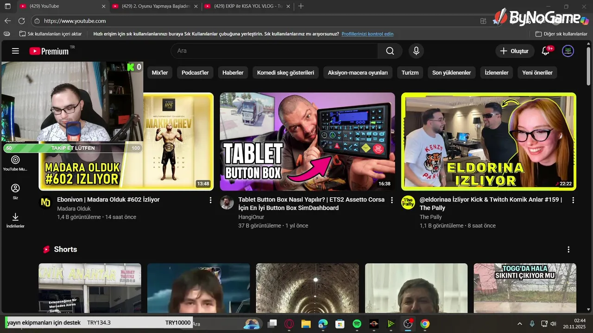Viewport: 593px width, 333px height.
Task: Open HangiOnur channel name link
Action: [251, 217]
